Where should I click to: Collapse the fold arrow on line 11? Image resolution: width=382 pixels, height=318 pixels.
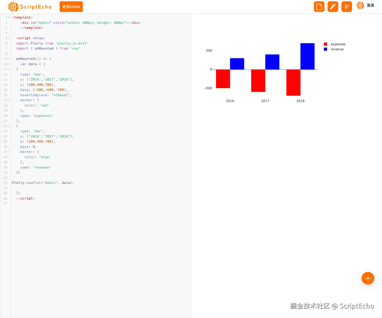coord(9,69)
